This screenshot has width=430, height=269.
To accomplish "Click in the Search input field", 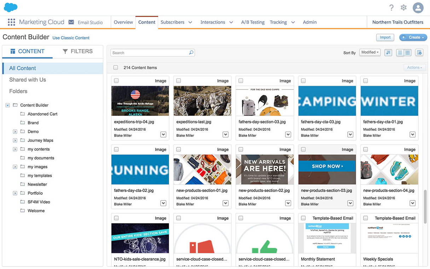I will click(x=152, y=53).
